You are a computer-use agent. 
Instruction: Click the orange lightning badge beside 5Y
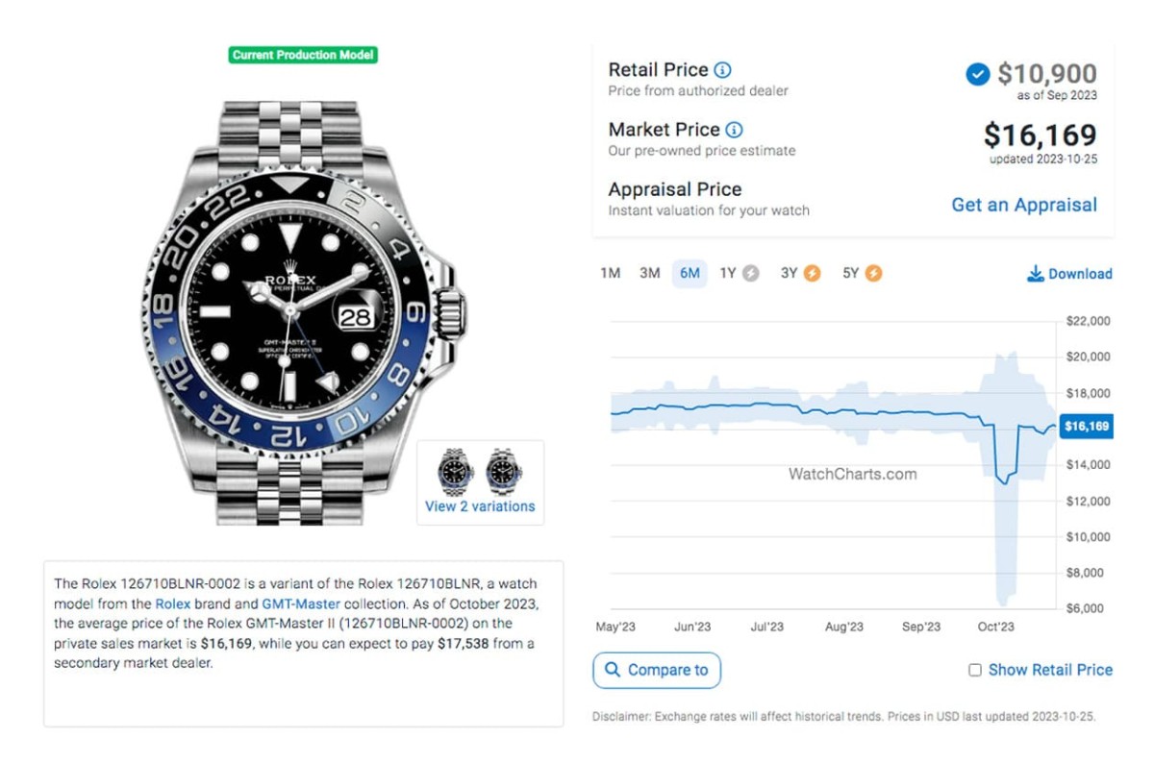point(873,274)
